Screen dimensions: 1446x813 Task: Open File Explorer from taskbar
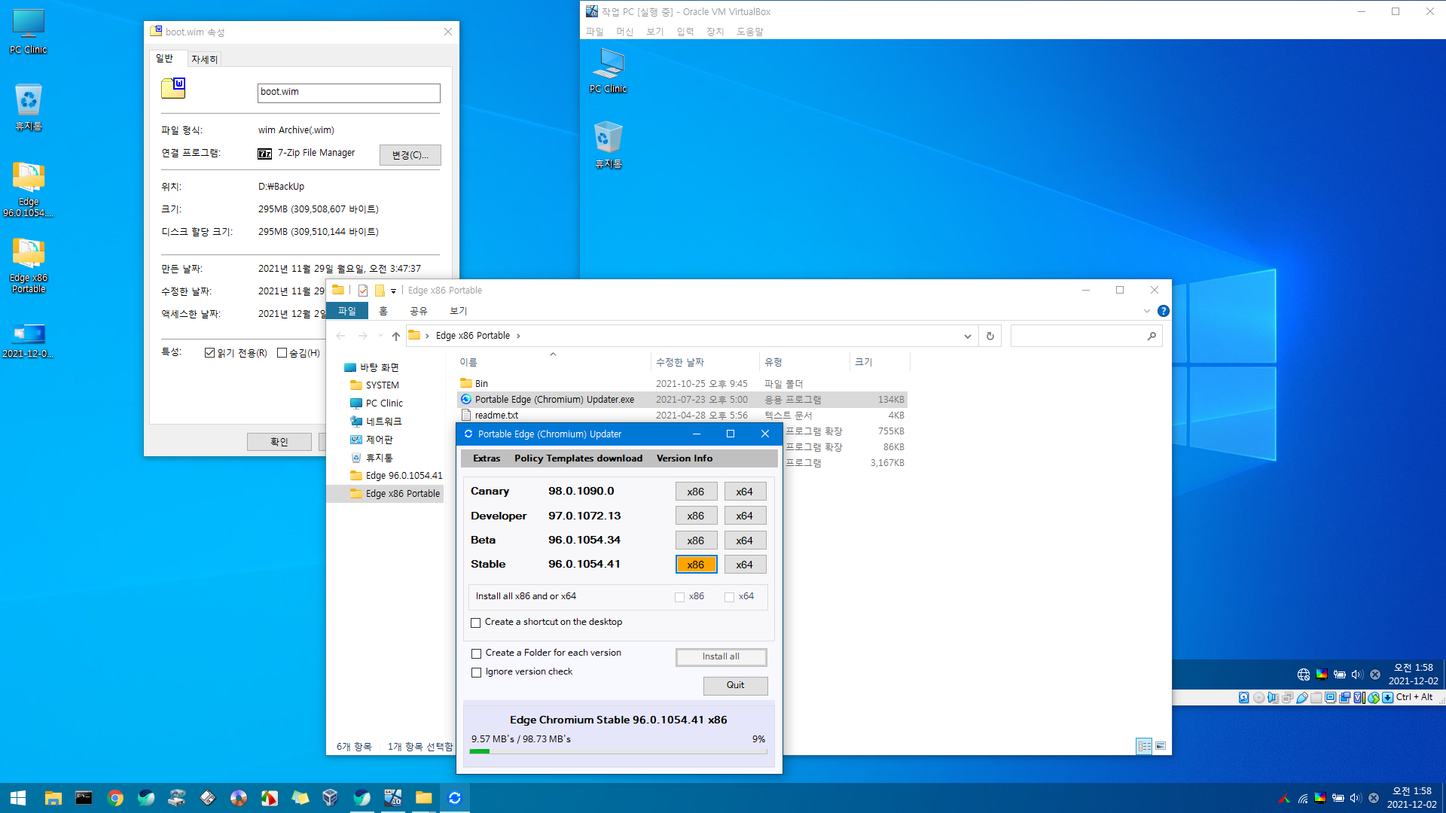point(53,798)
